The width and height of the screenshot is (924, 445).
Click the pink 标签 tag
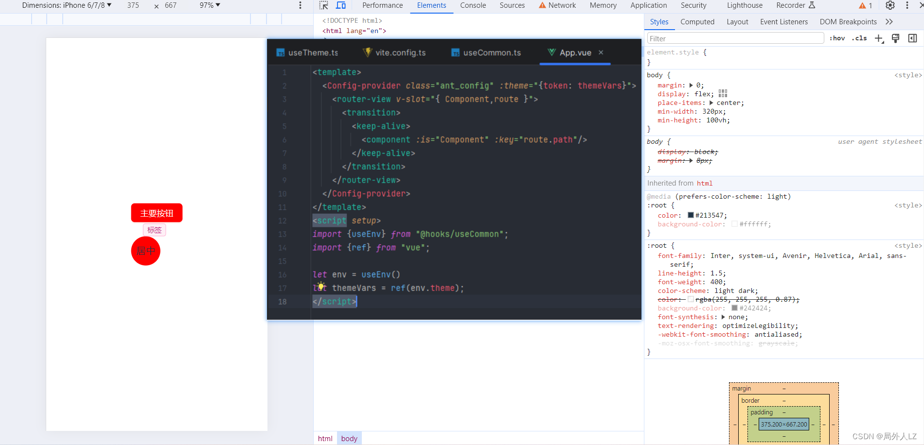point(154,230)
